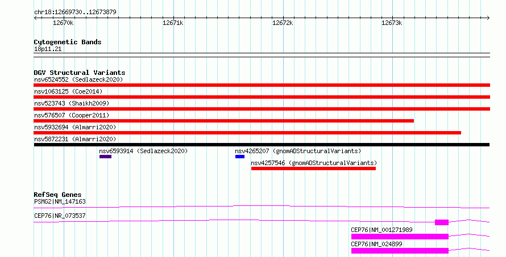Image resolution: width=506 pixels, height=257 pixels.
Task: Click the nsv576507 (Cooper2011) variant label
Action: (x=72, y=115)
